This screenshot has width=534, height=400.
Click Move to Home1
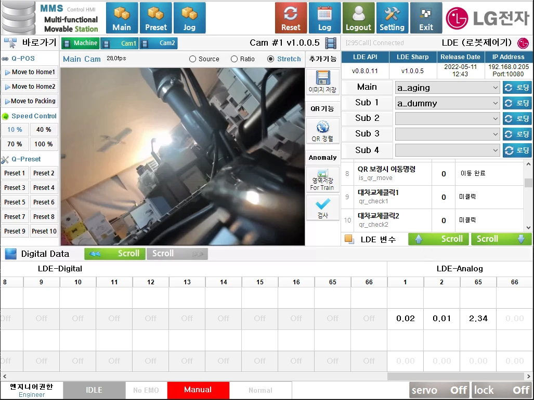(x=30, y=72)
